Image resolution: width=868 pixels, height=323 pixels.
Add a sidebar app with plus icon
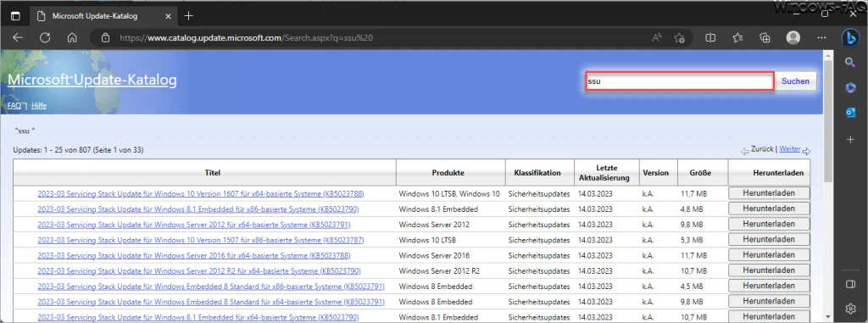tap(850, 140)
